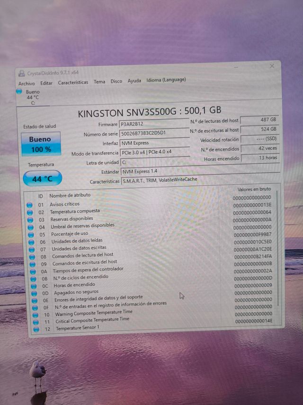Select the Bueno 44 °C C: drive tab
303x405 pixels.
(33, 97)
